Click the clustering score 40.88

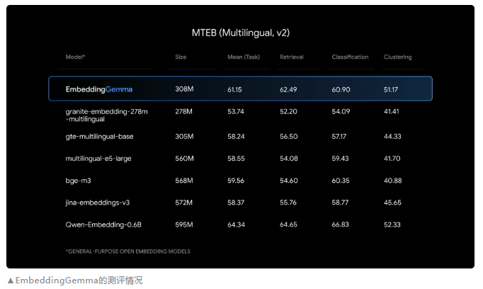pos(392,180)
